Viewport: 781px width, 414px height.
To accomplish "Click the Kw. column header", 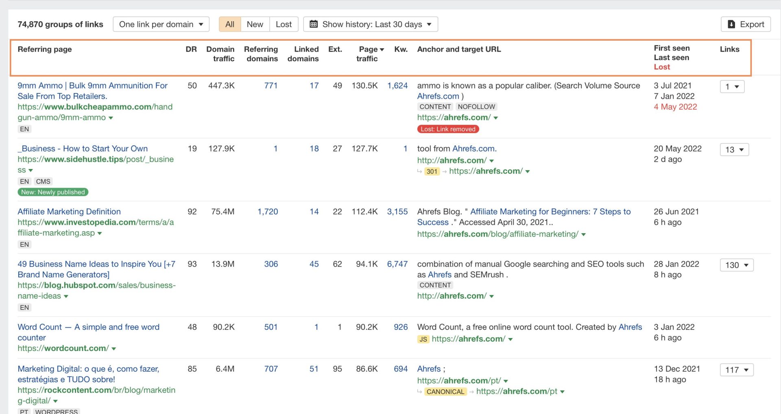I will [401, 49].
